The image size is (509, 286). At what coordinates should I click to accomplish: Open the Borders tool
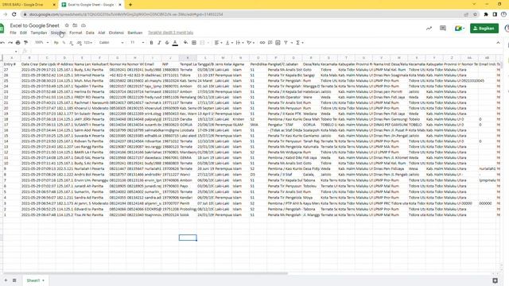194,42
